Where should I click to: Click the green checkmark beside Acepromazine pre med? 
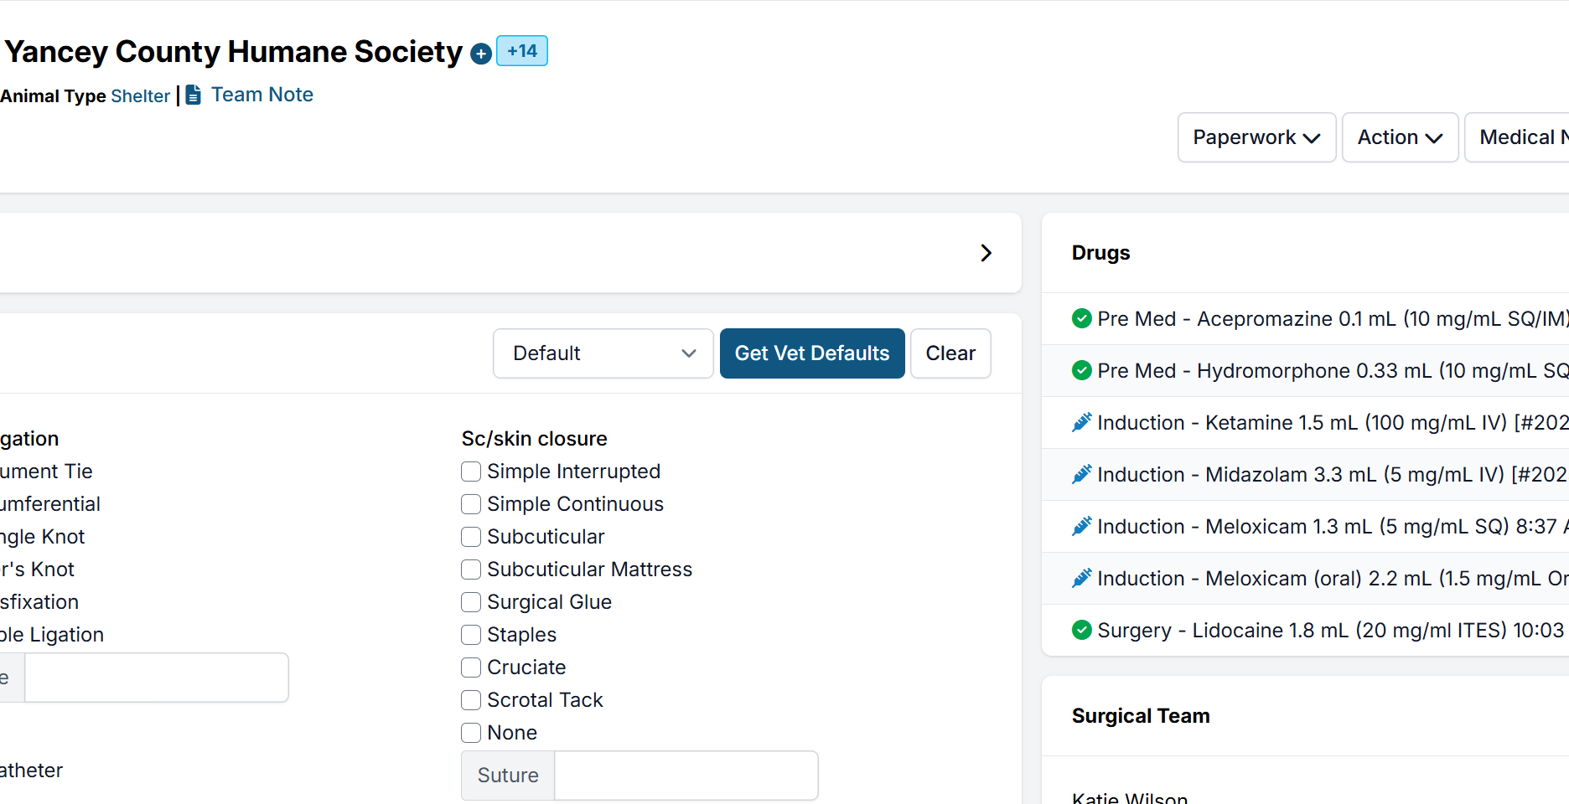pos(1081,318)
